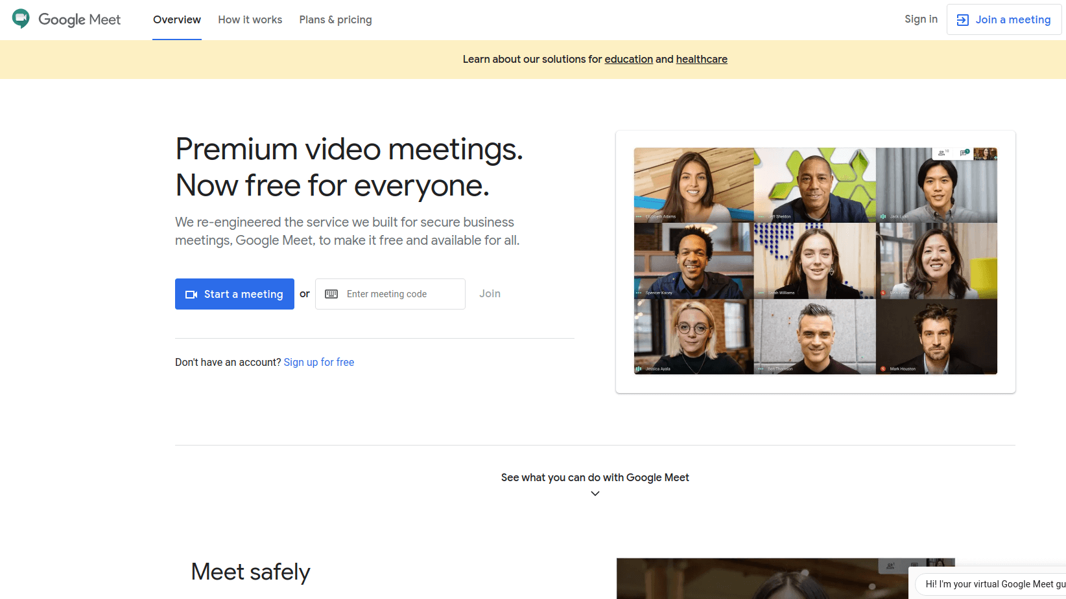Click the Join a meeting button
Image resolution: width=1066 pixels, height=599 pixels.
click(1004, 19)
